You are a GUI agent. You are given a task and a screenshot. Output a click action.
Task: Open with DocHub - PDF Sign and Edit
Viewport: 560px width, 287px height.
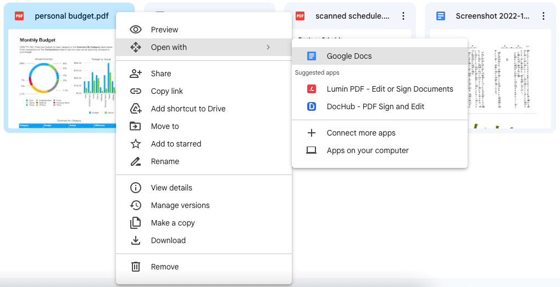[x=380, y=106]
